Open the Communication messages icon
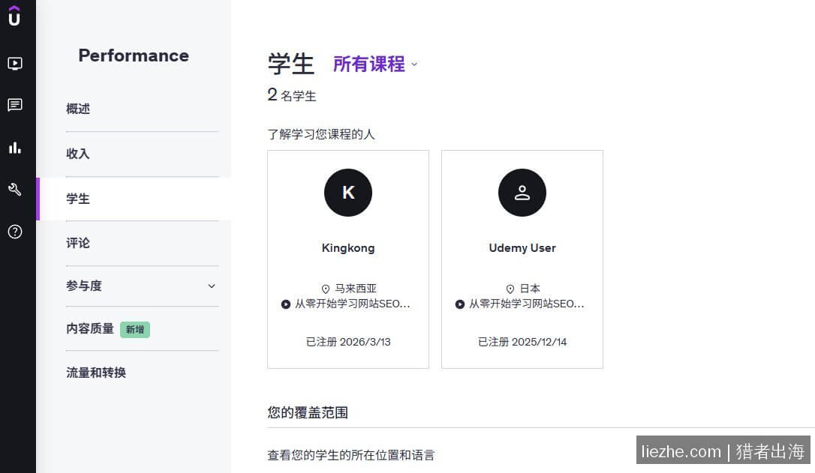This screenshot has width=815, height=473. pos(14,105)
